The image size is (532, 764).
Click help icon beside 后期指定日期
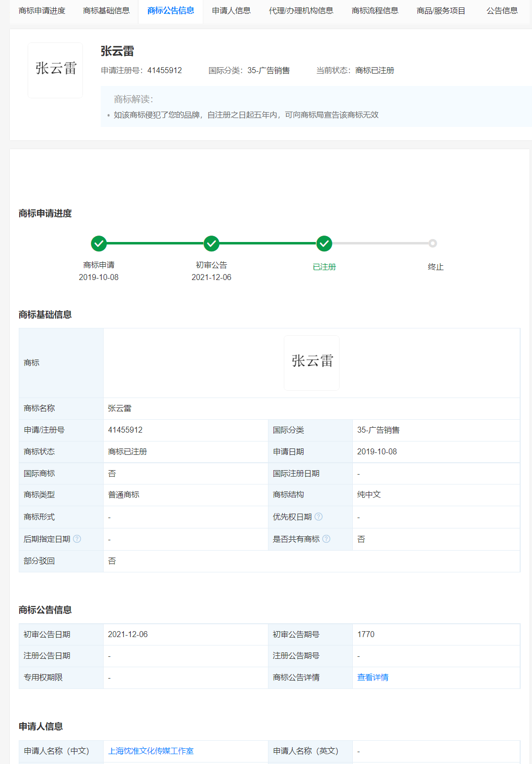pos(77,539)
